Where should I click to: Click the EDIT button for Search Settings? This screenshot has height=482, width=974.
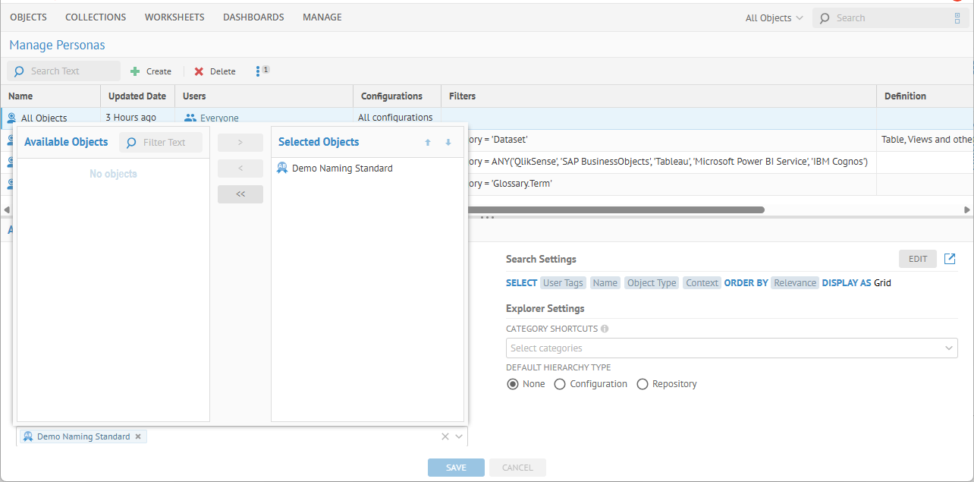click(x=918, y=259)
